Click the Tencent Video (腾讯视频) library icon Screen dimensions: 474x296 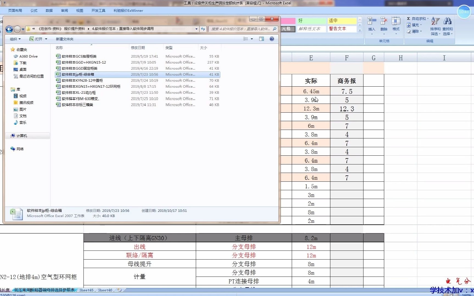click(x=16, y=103)
